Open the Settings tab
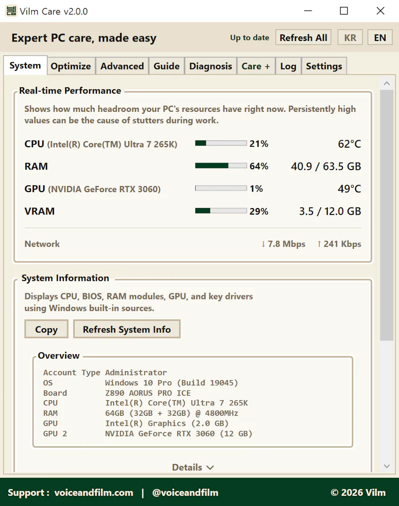Screen dimensions: 399x506 click(x=324, y=66)
